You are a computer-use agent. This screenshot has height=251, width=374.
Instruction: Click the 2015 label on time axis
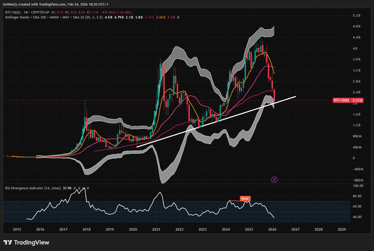click(x=17, y=229)
